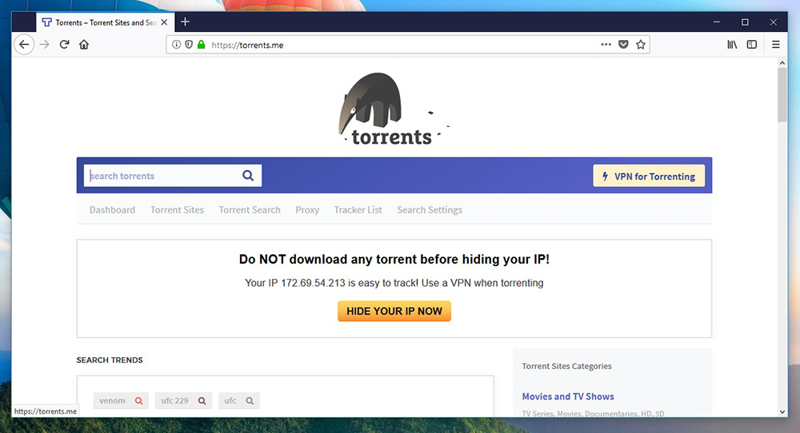This screenshot has height=433, width=800.
Task: Bookmark this page with the star
Action: [641, 44]
